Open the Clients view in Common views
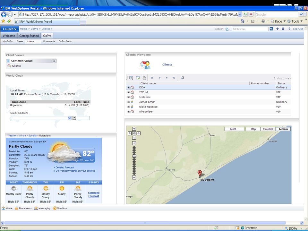This screenshot has width=308, height=231. click(16, 66)
